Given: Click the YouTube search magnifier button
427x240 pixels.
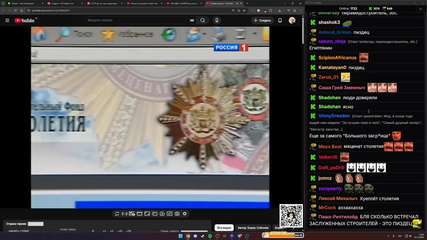Looking at the screenshot, I should pyautogui.click(x=202, y=20).
